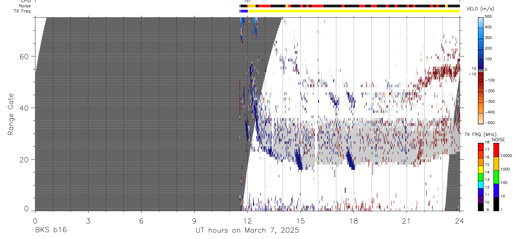Screen dimensions: 517x239
Task: Click the '500' label on the VELO scale
Action: 488,16
